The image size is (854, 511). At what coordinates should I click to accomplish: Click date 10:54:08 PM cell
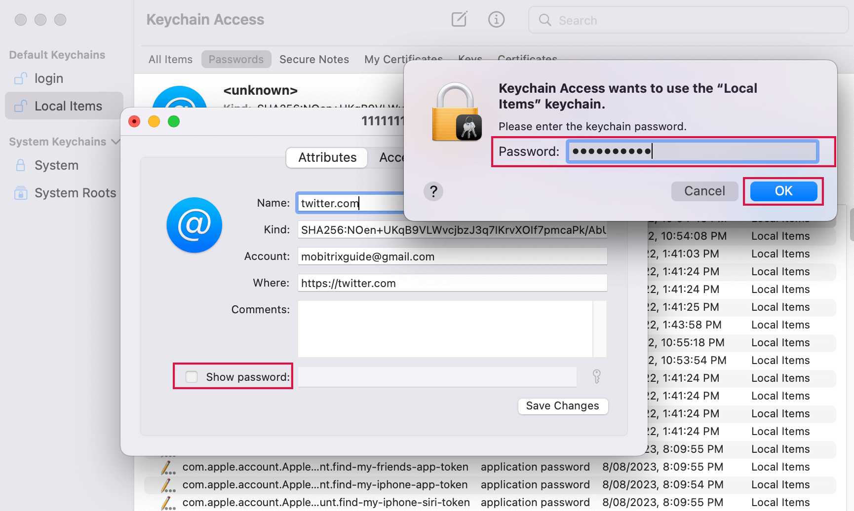coord(687,236)
